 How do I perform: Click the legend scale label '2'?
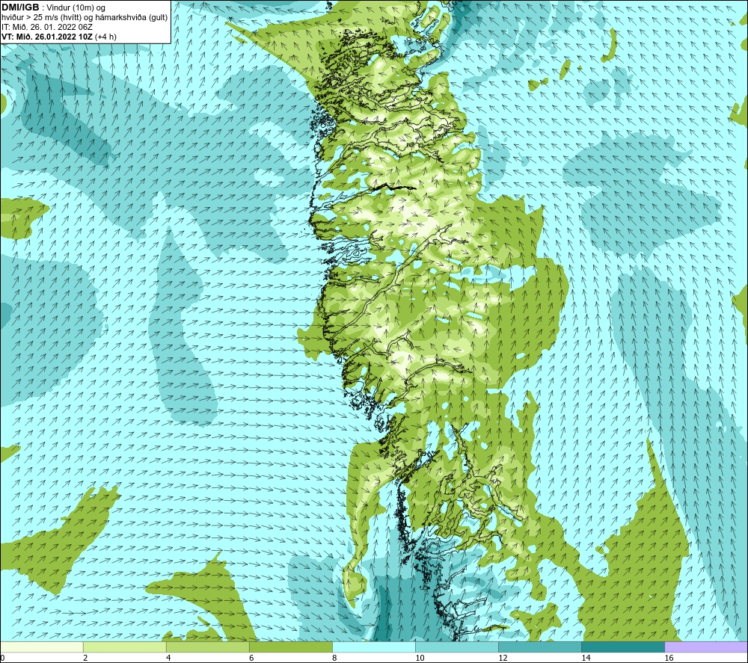tap(85, 658)
